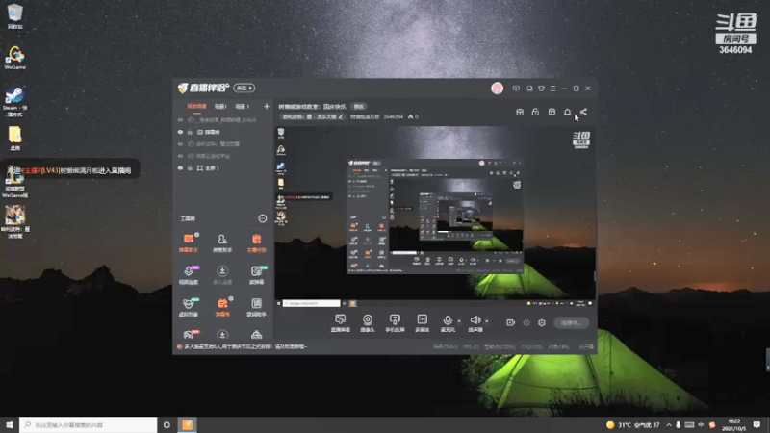770x433 pixels.
Task: Click the greyed-out download tool in the second toolbox row
Action: pos(222,275)
